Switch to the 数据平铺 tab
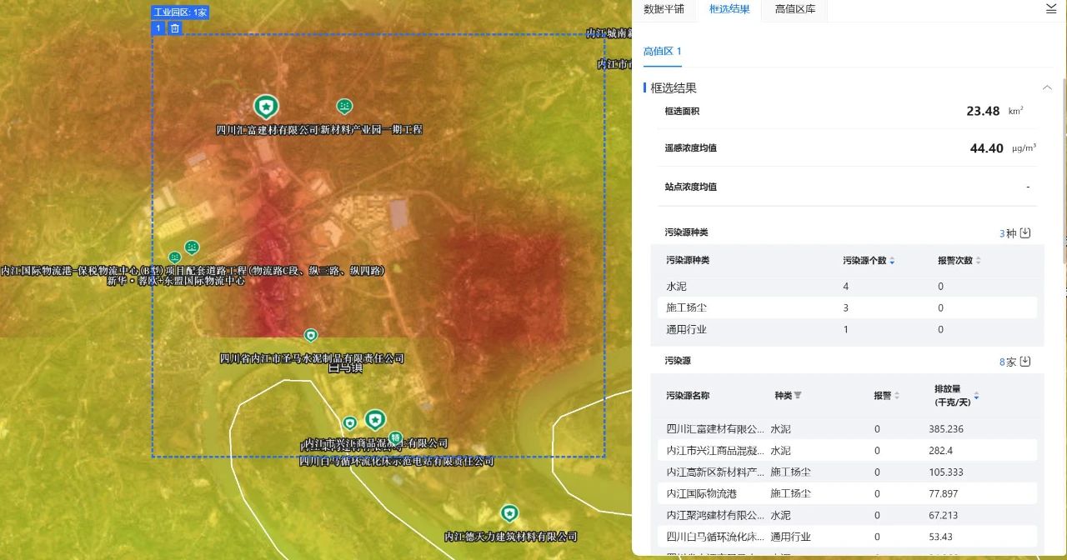Screen dimensions: 1067x560 664,9
